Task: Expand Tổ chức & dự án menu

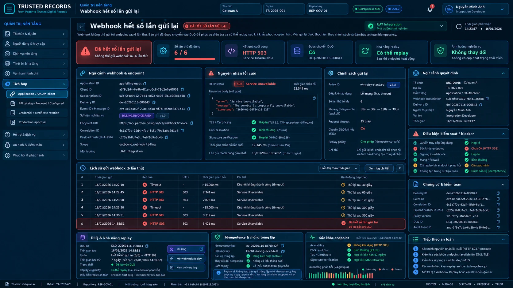Action: (35, 34)
